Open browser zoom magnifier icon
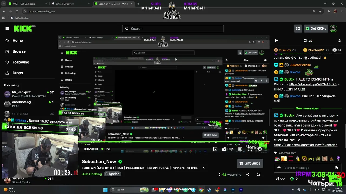This screenshot has width=346, height=194. pos(314,11)
